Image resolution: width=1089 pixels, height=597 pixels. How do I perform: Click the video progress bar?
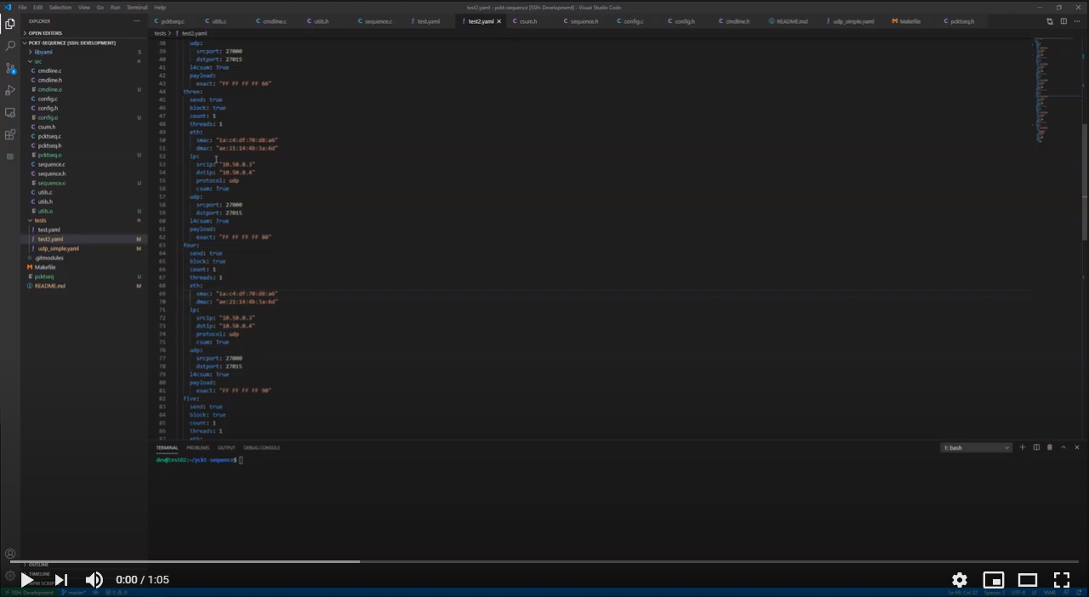[544, 561]
